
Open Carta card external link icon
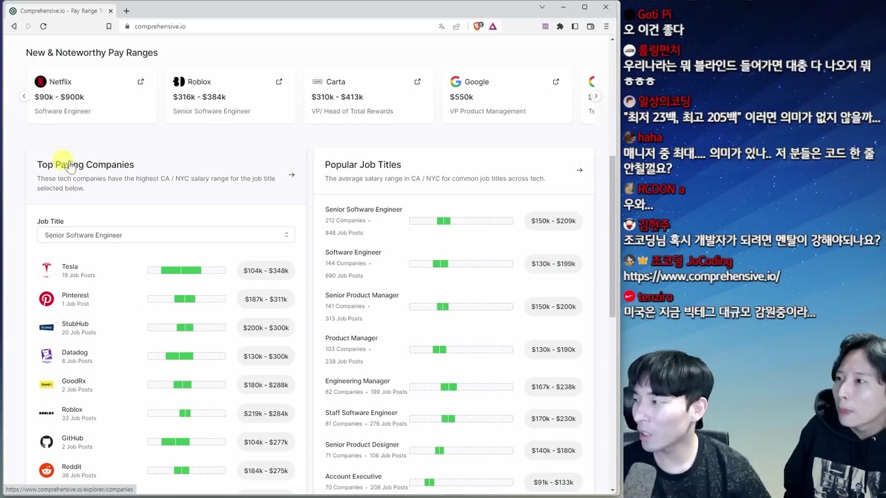coord(417,82)
